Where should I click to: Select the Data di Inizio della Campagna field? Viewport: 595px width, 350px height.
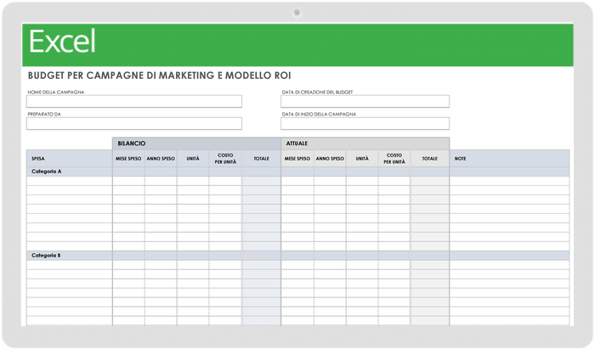(365, 123)
